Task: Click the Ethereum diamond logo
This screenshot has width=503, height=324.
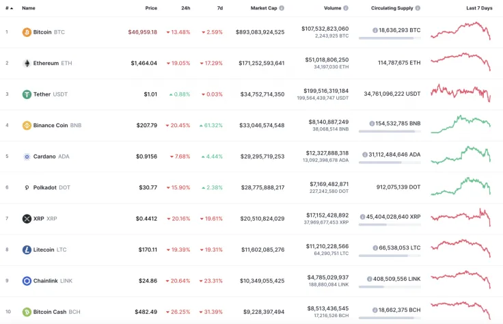Action: click(27, 63)
